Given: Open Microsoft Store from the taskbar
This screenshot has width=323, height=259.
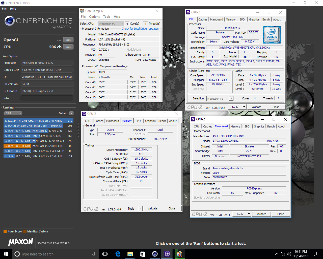Looking at the screenshot, I should (143, 254).
